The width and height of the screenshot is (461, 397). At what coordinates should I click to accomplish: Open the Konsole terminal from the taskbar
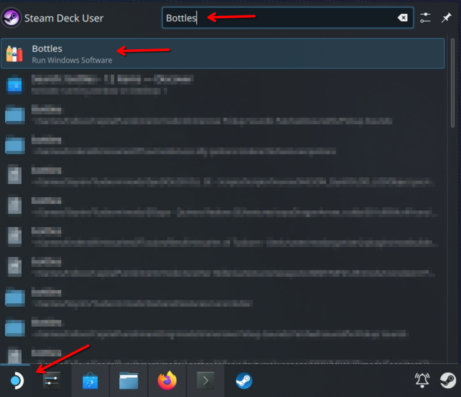click(206, 380)
